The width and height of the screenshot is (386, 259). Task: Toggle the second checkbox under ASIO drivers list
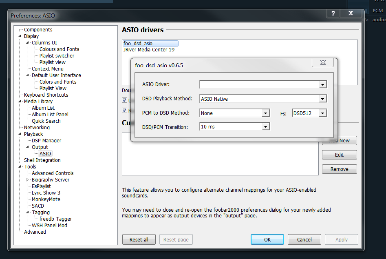(125, 111)
